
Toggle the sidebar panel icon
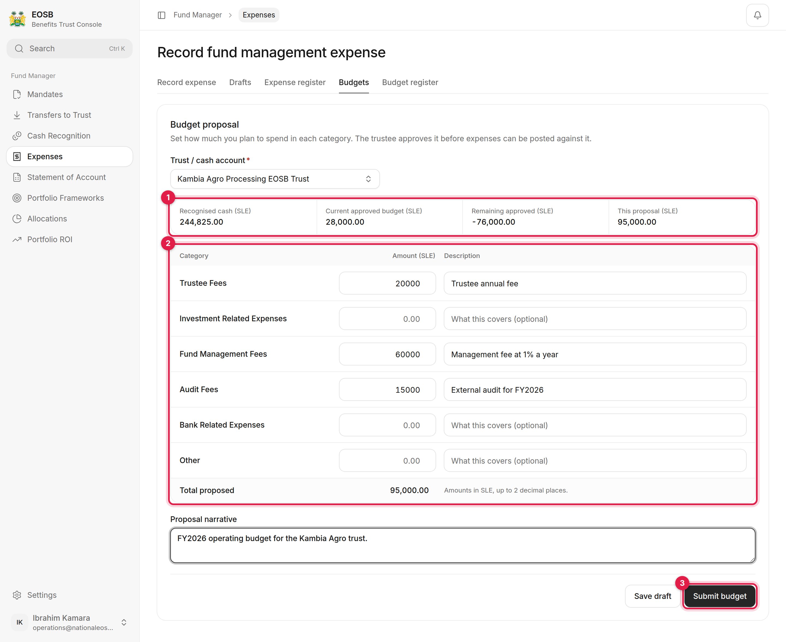tap(161, 15)
